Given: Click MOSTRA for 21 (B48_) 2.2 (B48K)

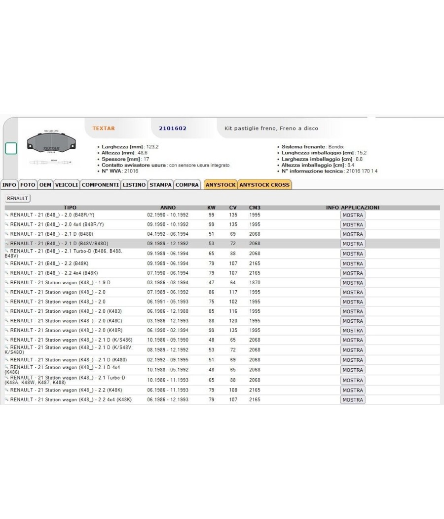Looking at the screenshot, I should (x=353, y=264).
